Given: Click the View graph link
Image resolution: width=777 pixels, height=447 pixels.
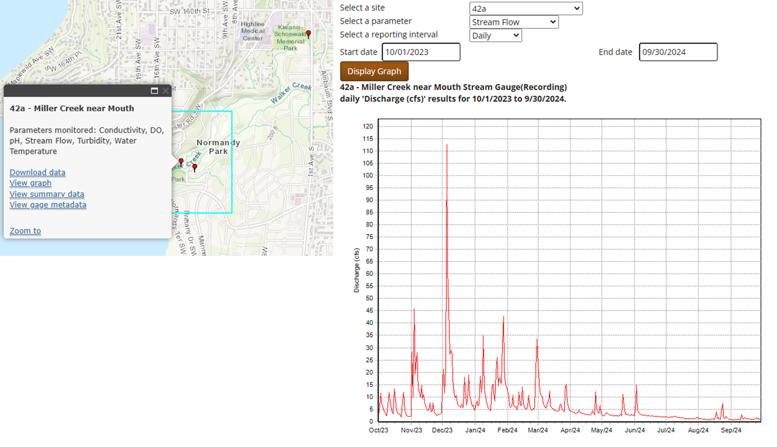Looking at the screenshot, I should tap(30, 183).
